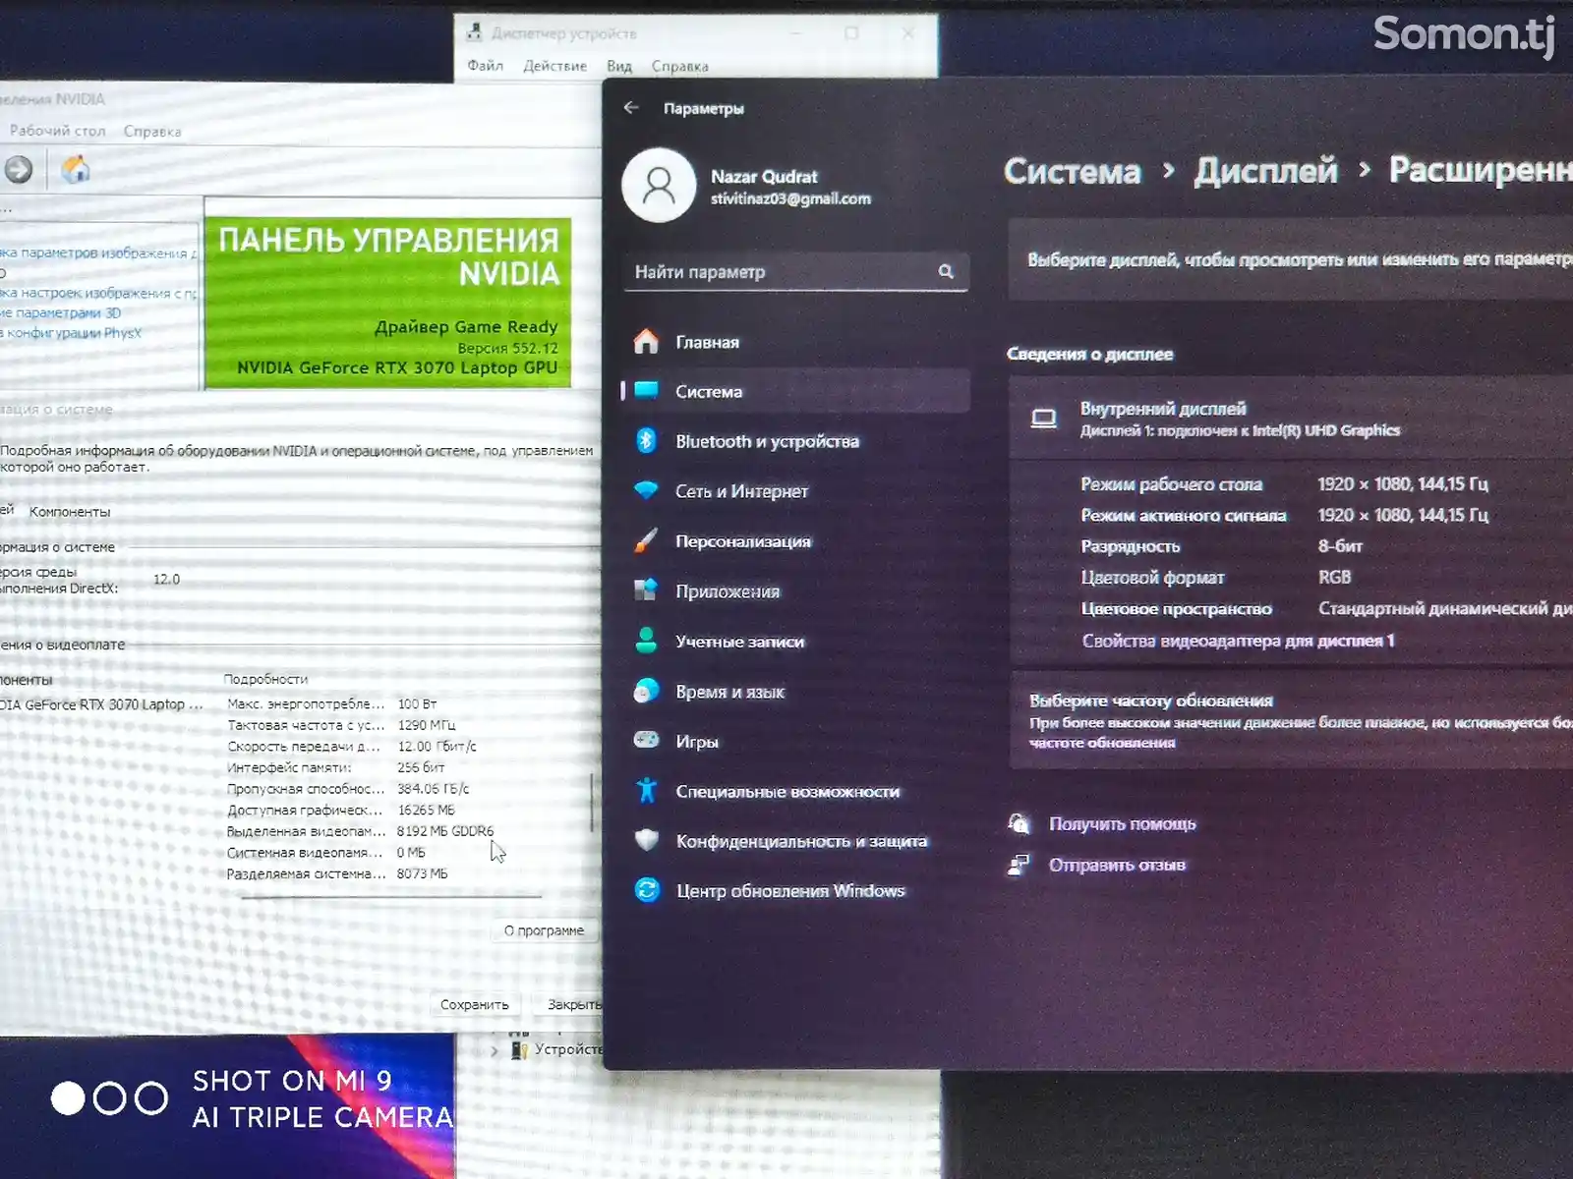Click the Система breadcrumb
The width and height of the screenshot is (1573, 1179).
point(1072,172)
